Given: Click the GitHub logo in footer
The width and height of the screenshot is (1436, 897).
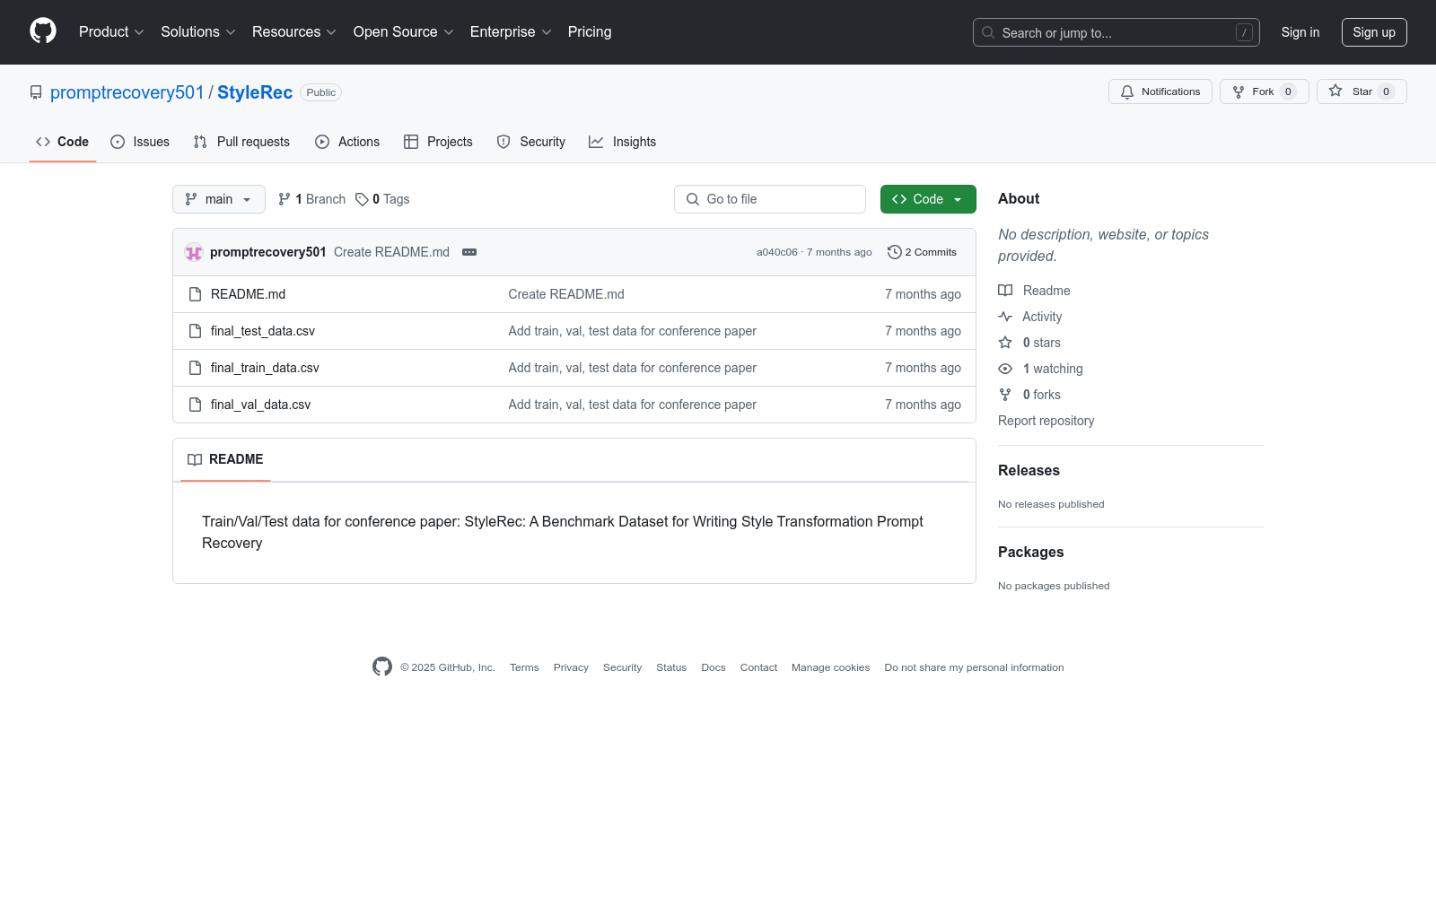Looking at the screenshot, I should click(382, 666).
